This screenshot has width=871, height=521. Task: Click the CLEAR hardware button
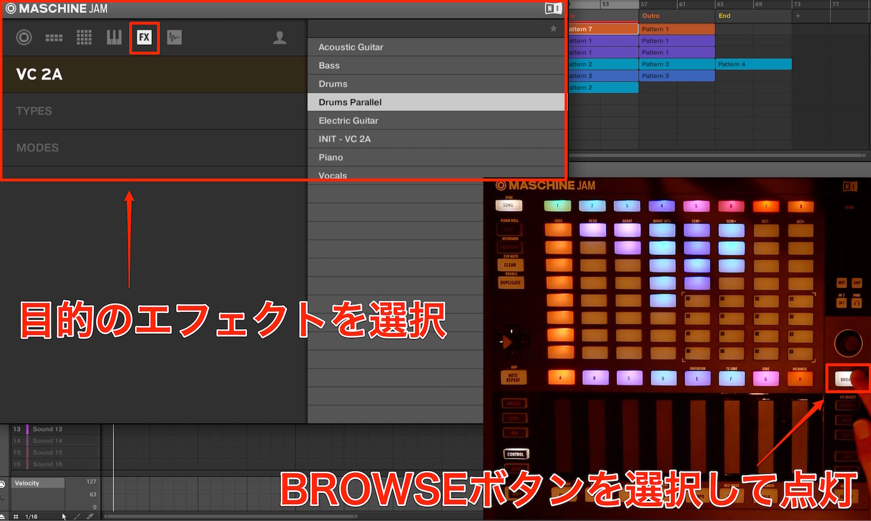[510, 265]
